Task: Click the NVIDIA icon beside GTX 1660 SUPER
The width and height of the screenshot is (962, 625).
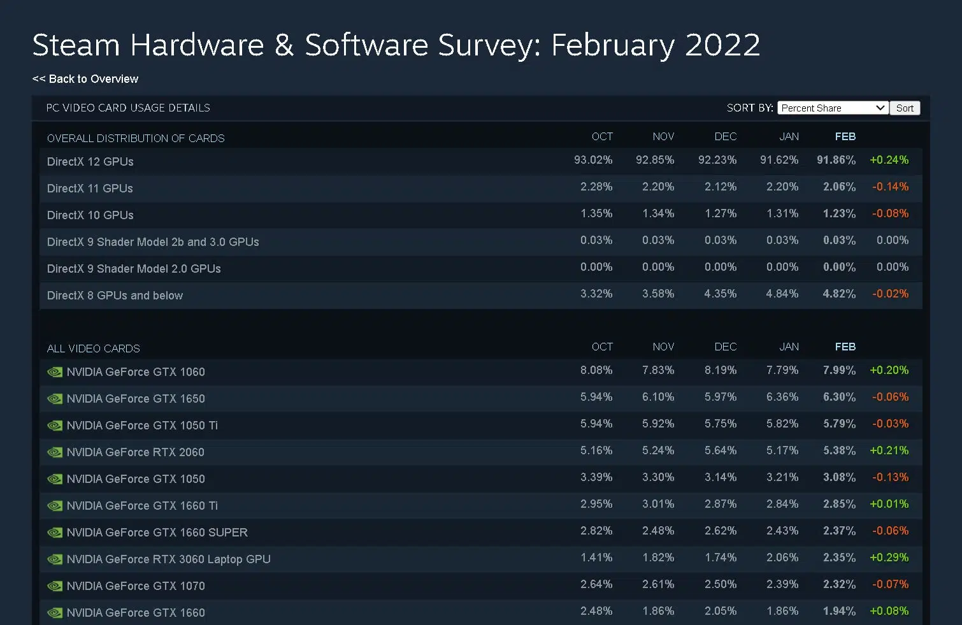Action: [55, 533]
